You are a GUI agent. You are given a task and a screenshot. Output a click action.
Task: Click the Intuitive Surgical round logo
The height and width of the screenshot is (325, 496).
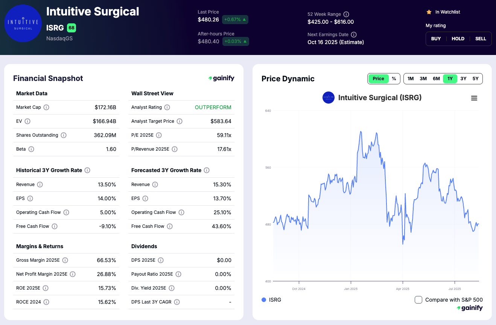pos(23,23)
